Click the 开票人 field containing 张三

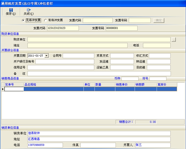click(x=153, y=145)
